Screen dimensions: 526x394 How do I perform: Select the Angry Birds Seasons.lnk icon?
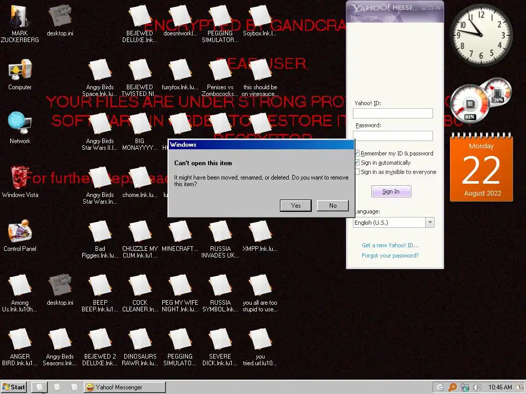pos(60,347)
